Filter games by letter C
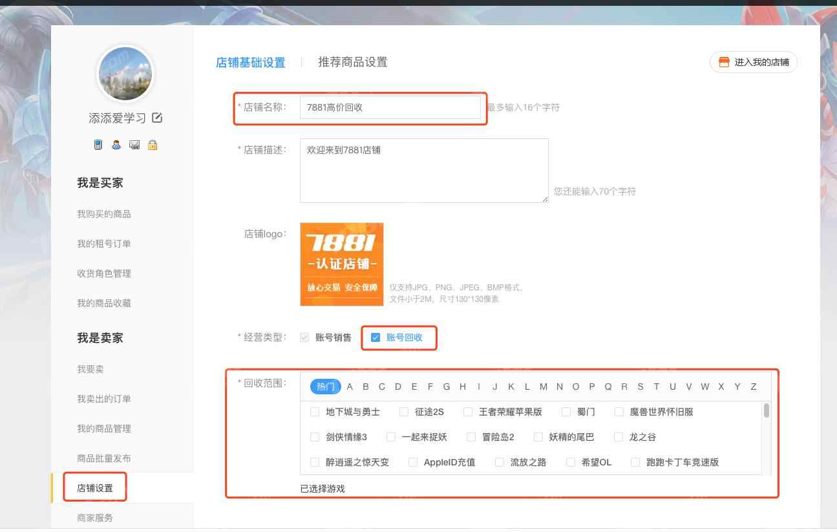837x532 pixels. 382,387
